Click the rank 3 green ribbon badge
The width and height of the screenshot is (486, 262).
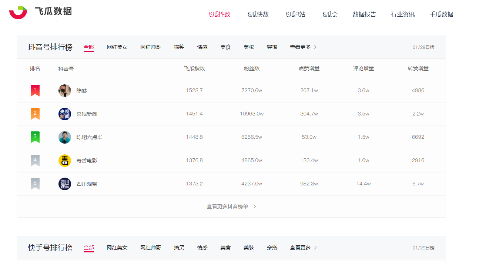pyautogui.click(x=35, y=137)
